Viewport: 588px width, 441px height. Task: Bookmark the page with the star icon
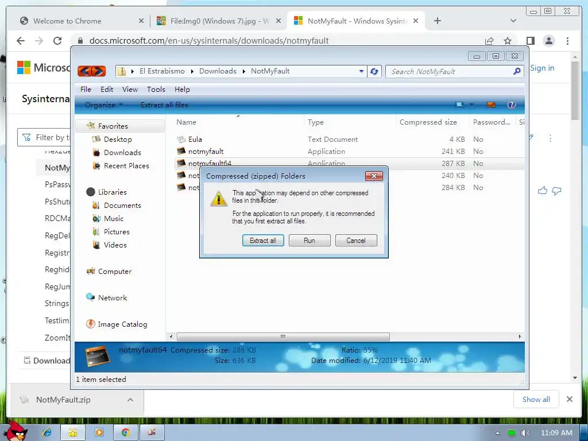pos(508,41)
